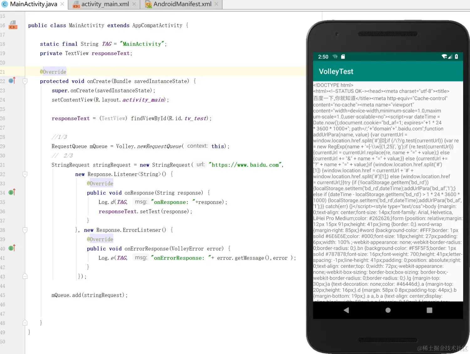Click the MainActivity class name on line 16
The height and width of the screenshot is (354, 470).
[x=86, y=25]
